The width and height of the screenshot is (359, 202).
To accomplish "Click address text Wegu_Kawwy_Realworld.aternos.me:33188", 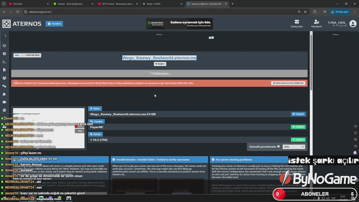I will point(123,114).
